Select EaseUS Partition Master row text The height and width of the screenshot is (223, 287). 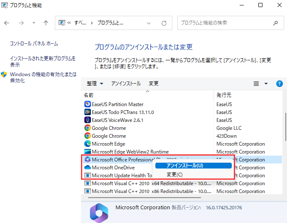coord(118,104)
